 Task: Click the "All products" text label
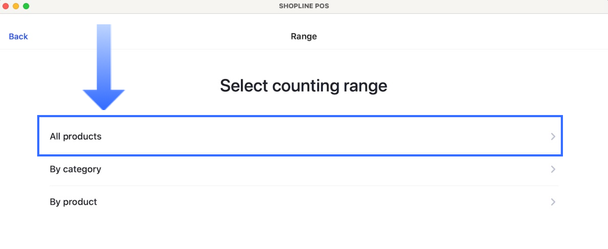[x=75, y=136]
